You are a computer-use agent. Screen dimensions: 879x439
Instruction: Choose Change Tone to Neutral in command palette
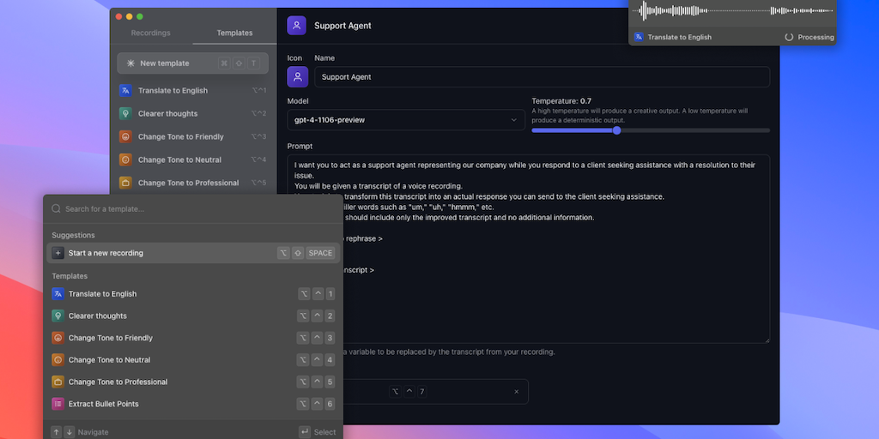(x=109, y=360)
